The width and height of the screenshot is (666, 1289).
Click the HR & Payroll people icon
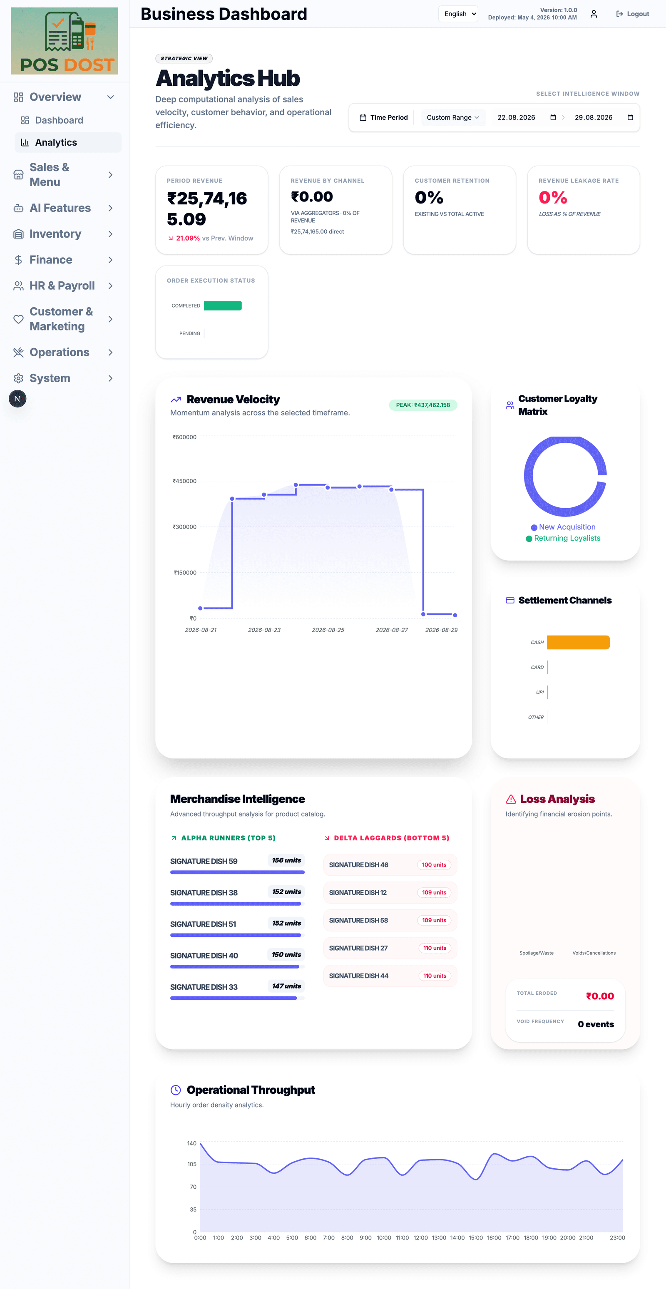click(x=18, y=286)
